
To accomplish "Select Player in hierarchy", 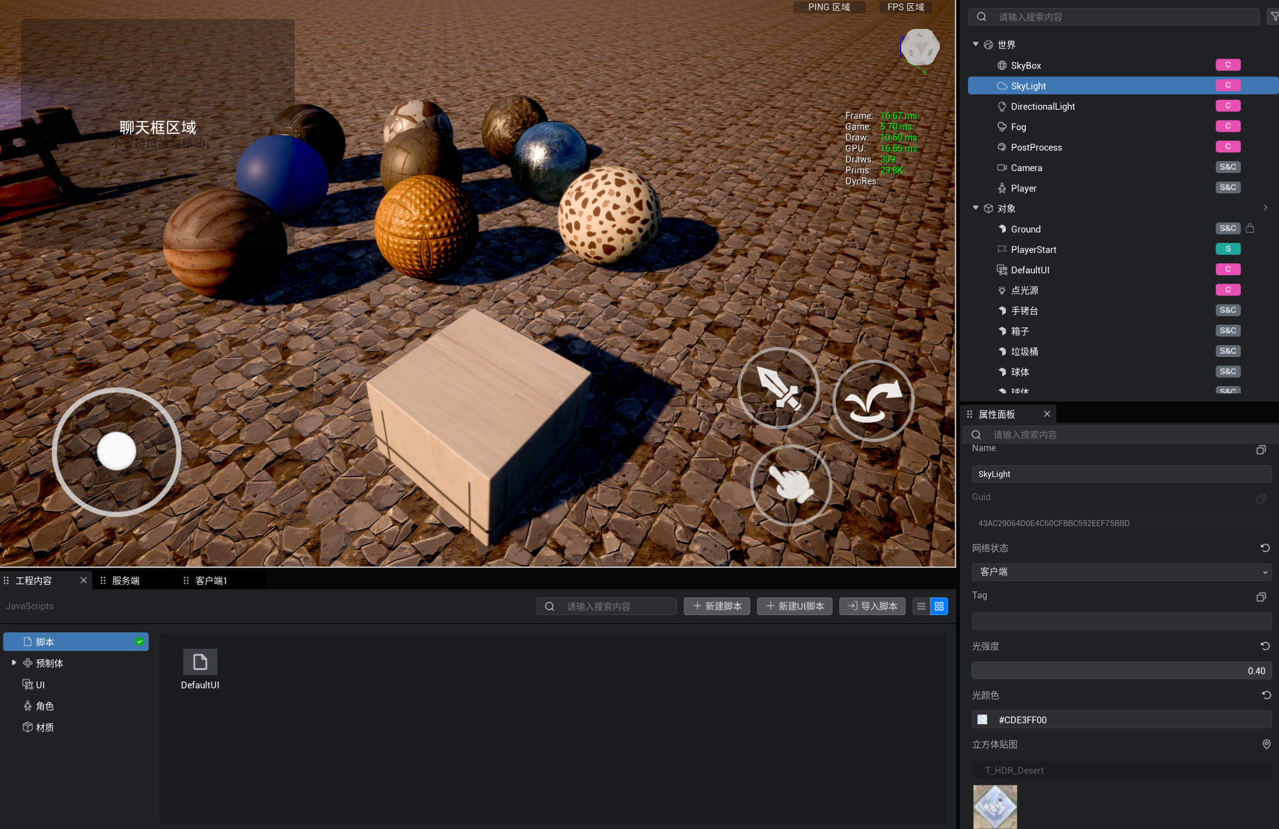I will pyautogui.click(x=1023, y=188).
